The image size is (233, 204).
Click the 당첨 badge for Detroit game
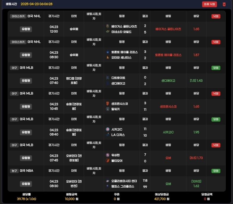coord(216,68)
